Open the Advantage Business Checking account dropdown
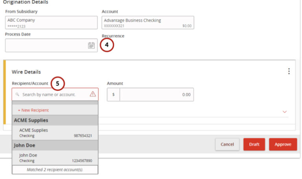Screen dimensions: 302x179 [x=147, y=22]
